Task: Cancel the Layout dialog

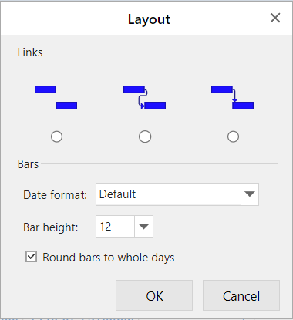Action: (241, 295)
